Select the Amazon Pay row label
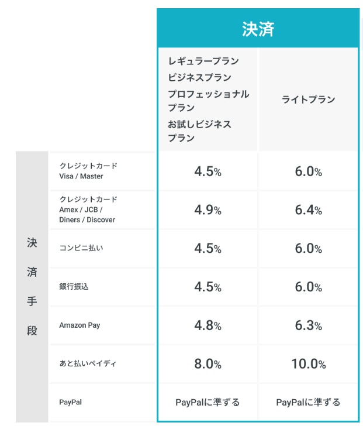363x426 pixels. 79,325
